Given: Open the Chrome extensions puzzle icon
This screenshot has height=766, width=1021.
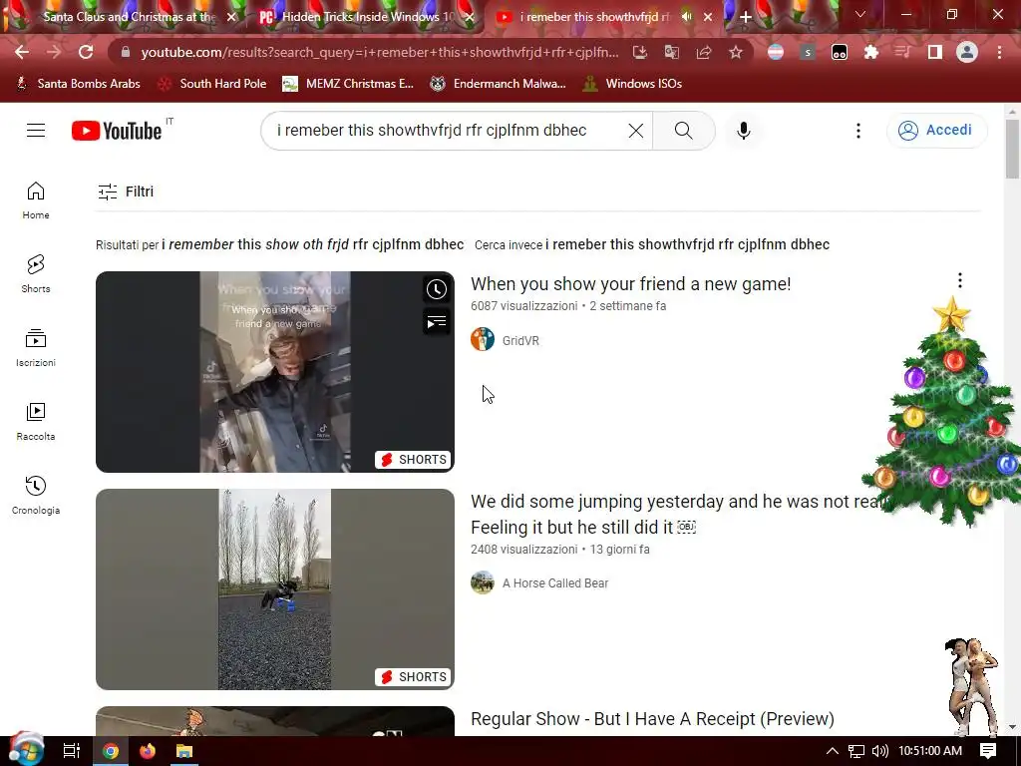Looking at the screenshot, I should click(871, 52).
